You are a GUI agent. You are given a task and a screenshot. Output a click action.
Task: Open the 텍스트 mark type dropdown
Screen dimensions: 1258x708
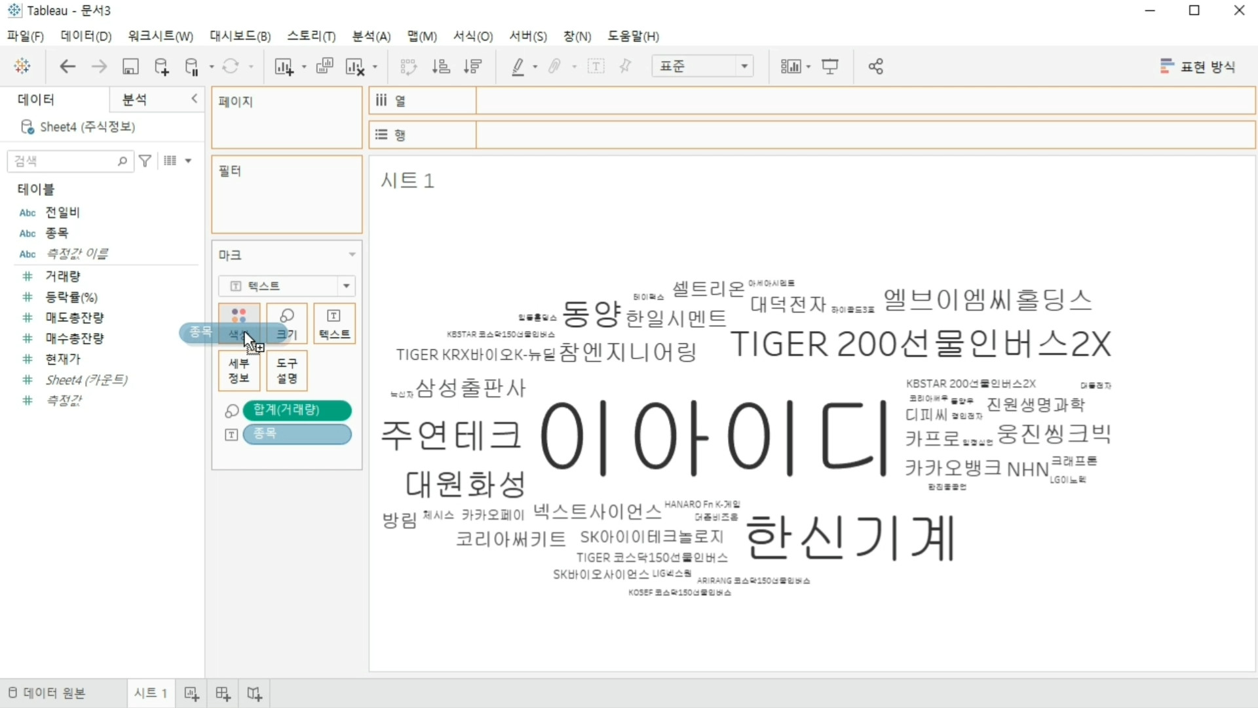tap(346, 286)
